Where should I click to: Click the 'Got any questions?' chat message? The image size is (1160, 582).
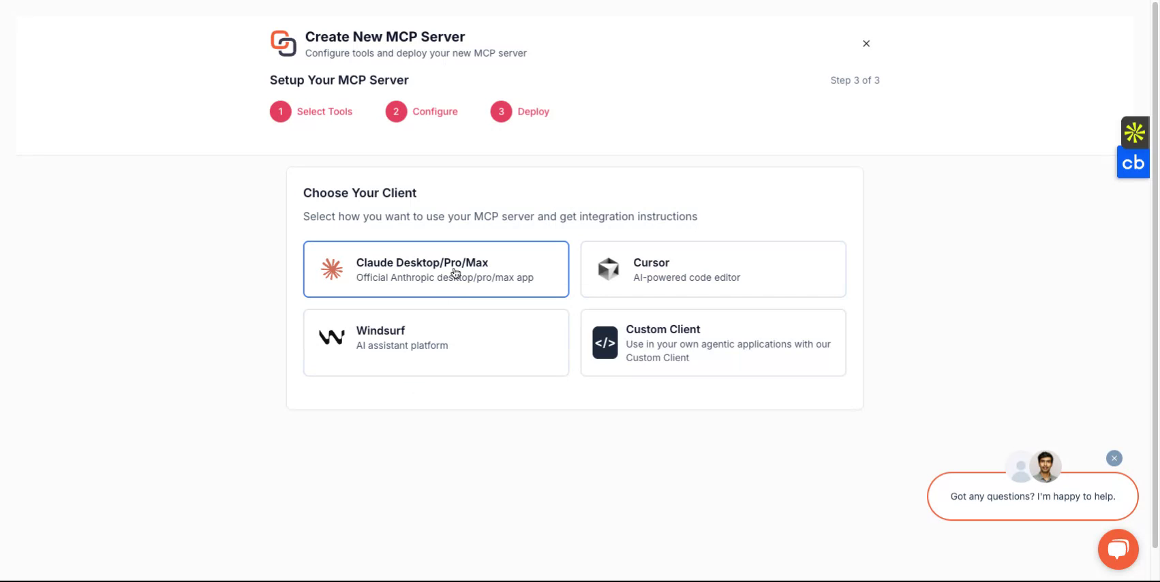pos(1033,496)
